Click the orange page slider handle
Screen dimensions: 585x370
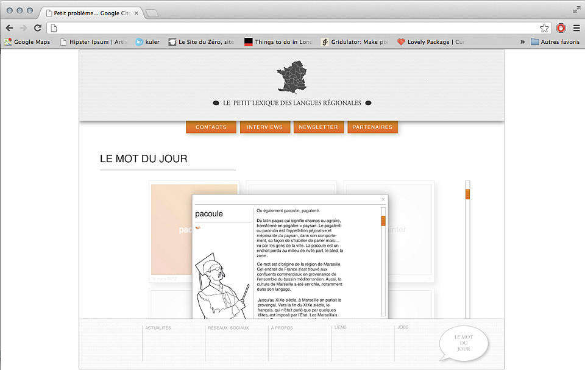coord(467,194)
